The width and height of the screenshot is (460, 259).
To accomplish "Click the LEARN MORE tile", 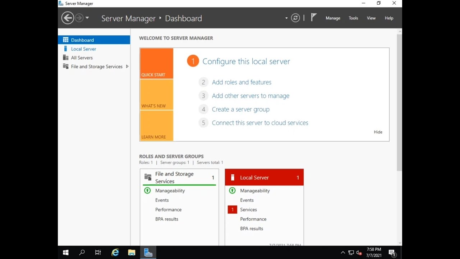I will point(156,126).
